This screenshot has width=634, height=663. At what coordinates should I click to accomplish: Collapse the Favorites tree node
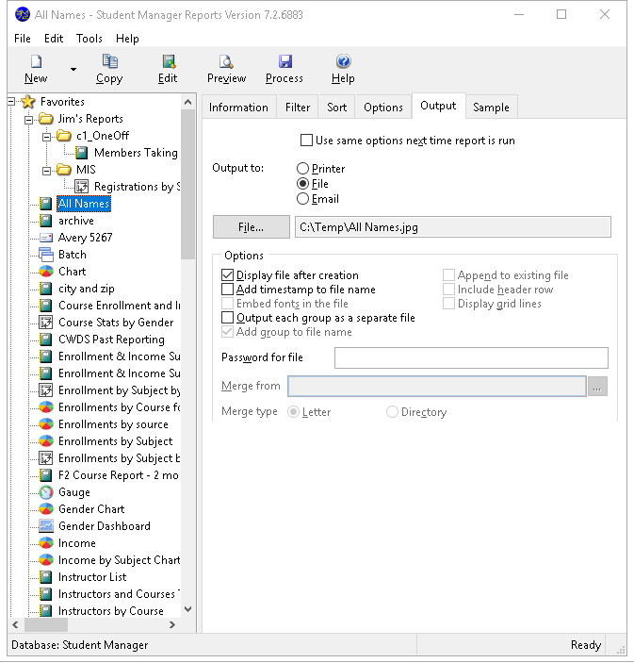tap(11, 102)
